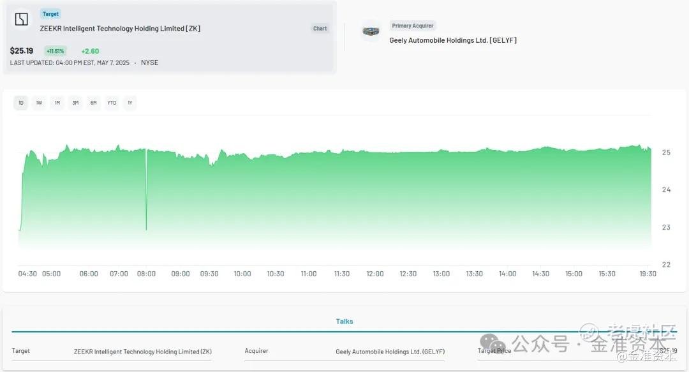Click the +2.60 price change
Image resolution: width=689 pixels, height=372 pixels.
(90, 51)
